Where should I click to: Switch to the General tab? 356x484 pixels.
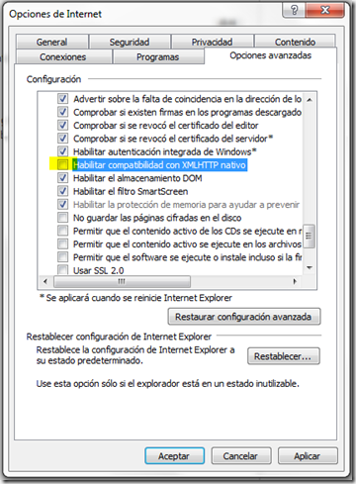pos(51,42)
